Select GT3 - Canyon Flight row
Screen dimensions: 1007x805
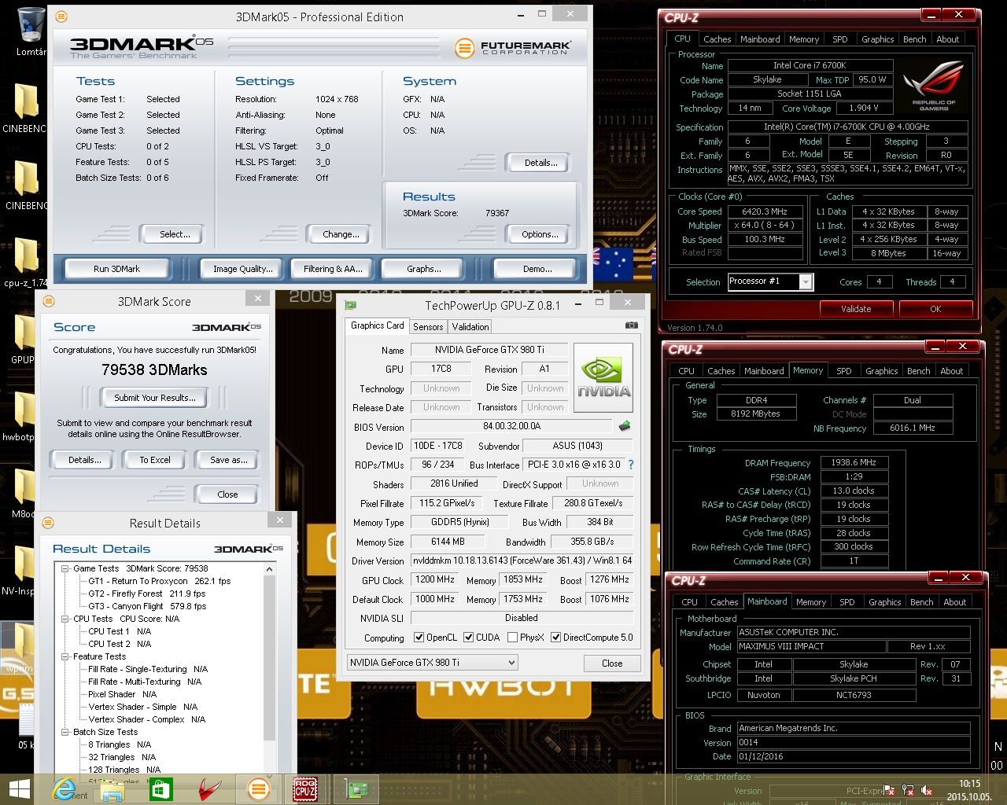pyautogui.click(x=147, y=606)
